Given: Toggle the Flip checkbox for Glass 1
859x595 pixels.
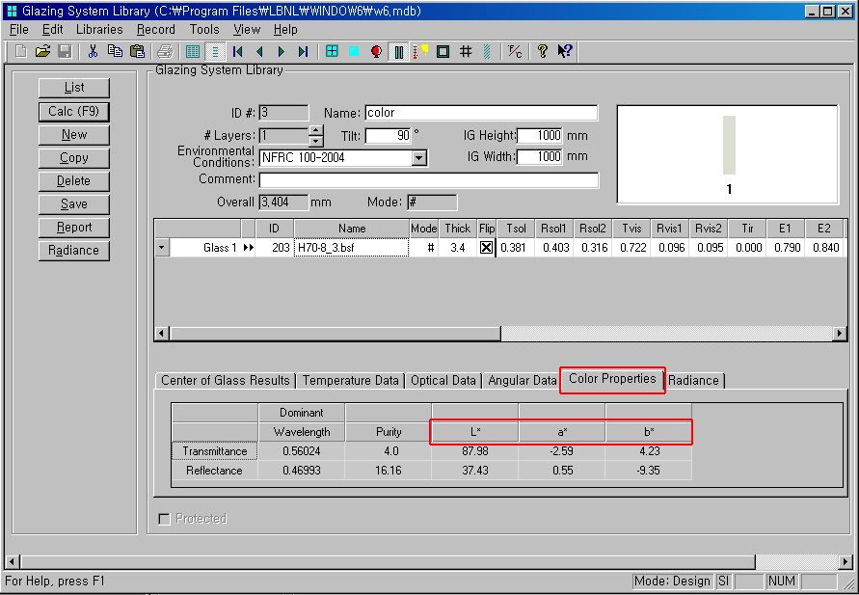Looking at the screenshot, I should 487,248.
